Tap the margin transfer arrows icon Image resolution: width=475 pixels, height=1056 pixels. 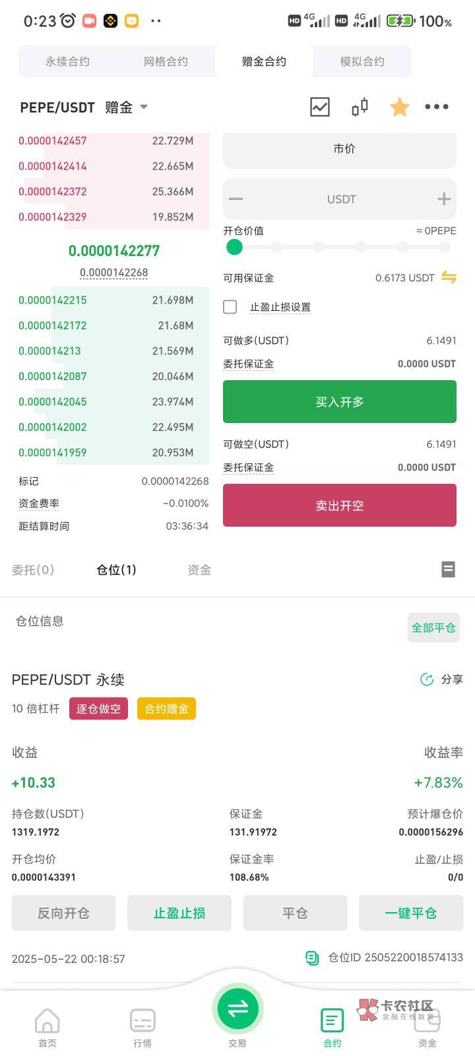point(449,277)
